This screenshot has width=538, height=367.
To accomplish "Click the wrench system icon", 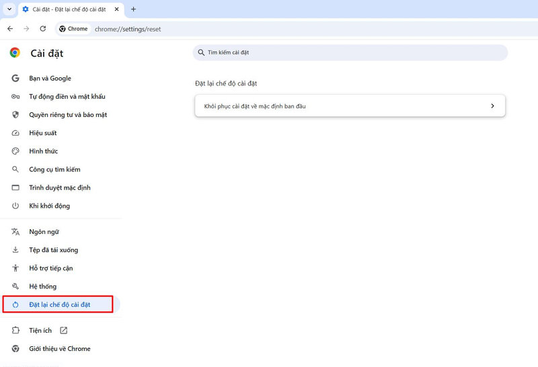I will click(15, 286).
